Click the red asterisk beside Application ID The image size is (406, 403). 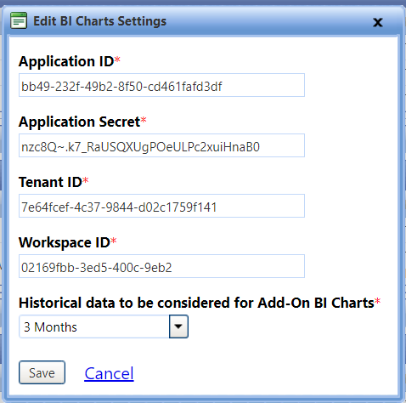pos(117,60)
